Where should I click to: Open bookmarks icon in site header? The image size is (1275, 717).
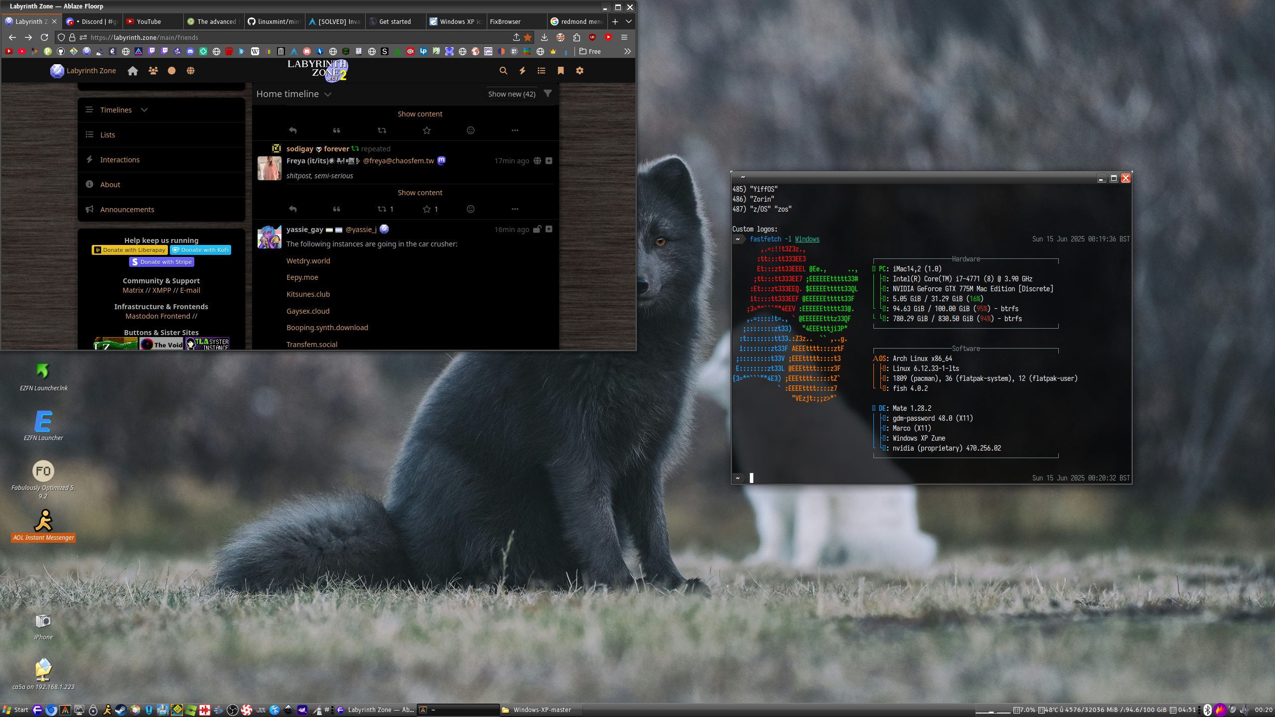pos(561,71)
